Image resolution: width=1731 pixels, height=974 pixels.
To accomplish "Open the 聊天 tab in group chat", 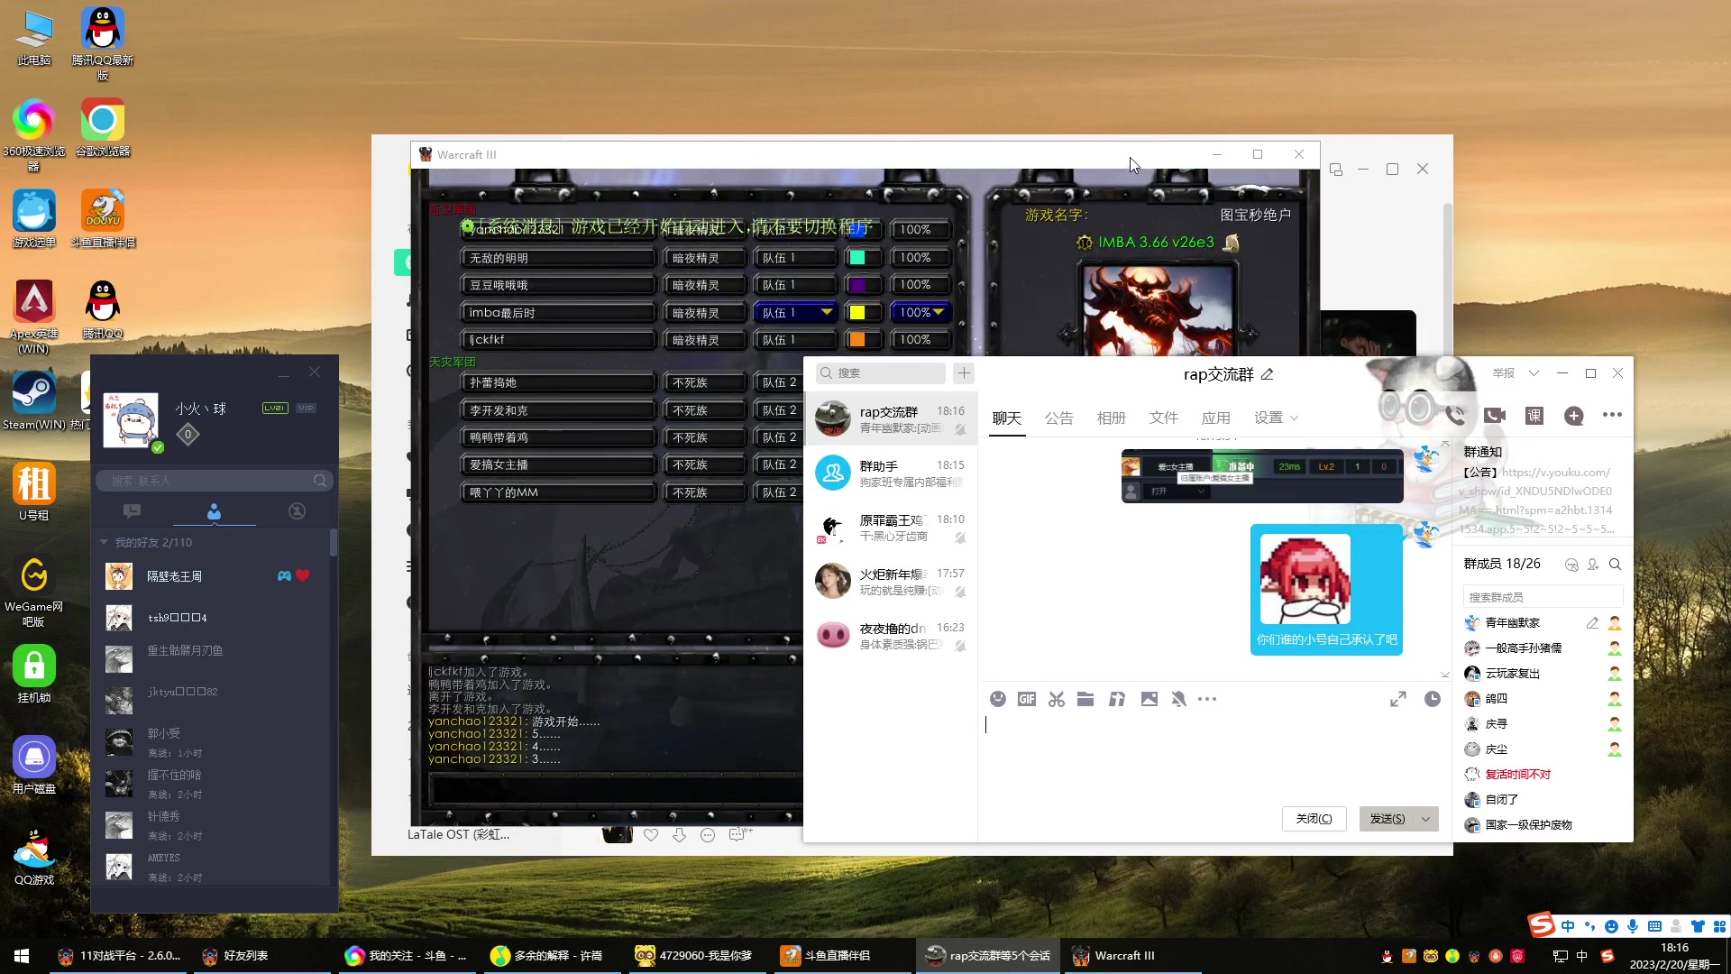I will (1007, 418).
